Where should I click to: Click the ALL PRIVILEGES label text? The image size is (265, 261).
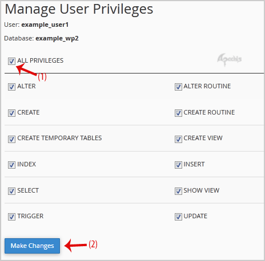pos(41,60)
